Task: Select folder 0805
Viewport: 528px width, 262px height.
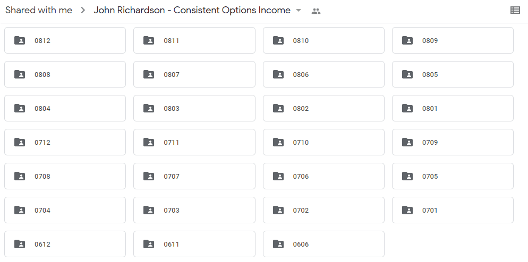Action: pyautogui.click(x=453, y=74)
